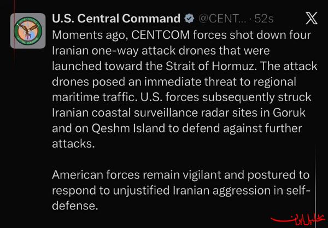Viewport: 328px width, 228px height.
Task: Click the word 'CENTCOM' in the post body
Action: click(x=160, y=35)
